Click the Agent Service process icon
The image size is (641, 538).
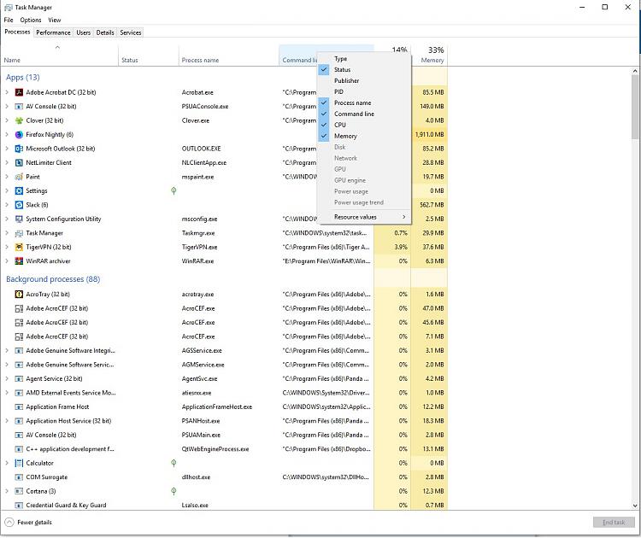[x=19, y=378]
